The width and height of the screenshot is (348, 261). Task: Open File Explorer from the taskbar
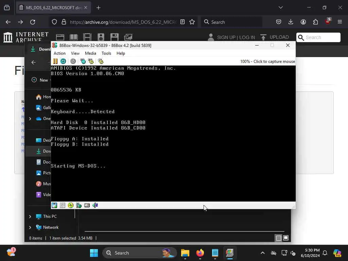185,253
